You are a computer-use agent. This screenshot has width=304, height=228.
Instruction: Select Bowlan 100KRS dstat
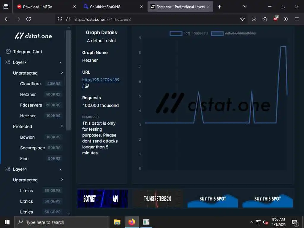pos(41,137)
